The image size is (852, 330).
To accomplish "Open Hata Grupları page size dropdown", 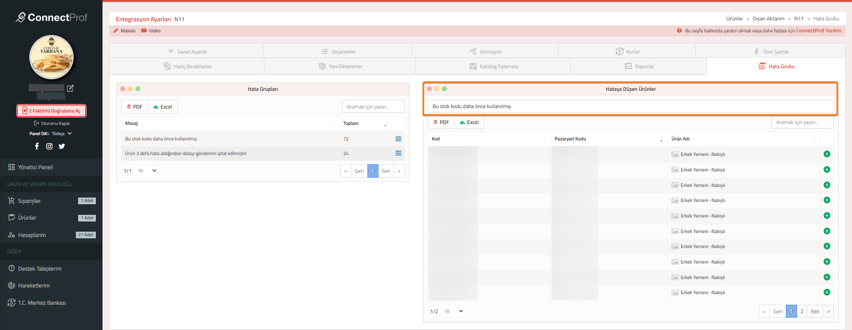I will pyautogui.click(x=147, y=171).
